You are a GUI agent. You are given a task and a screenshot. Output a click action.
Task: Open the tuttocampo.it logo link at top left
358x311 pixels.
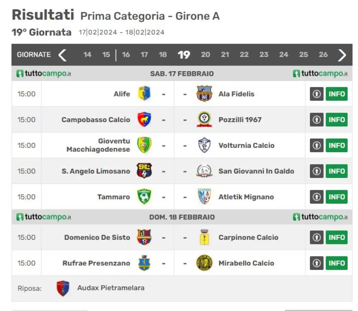tap(44, 74)
